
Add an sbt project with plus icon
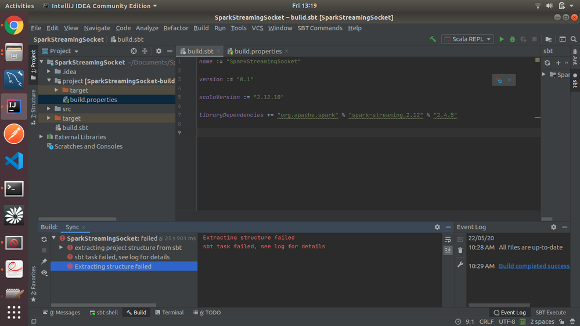tap(558, 63)
